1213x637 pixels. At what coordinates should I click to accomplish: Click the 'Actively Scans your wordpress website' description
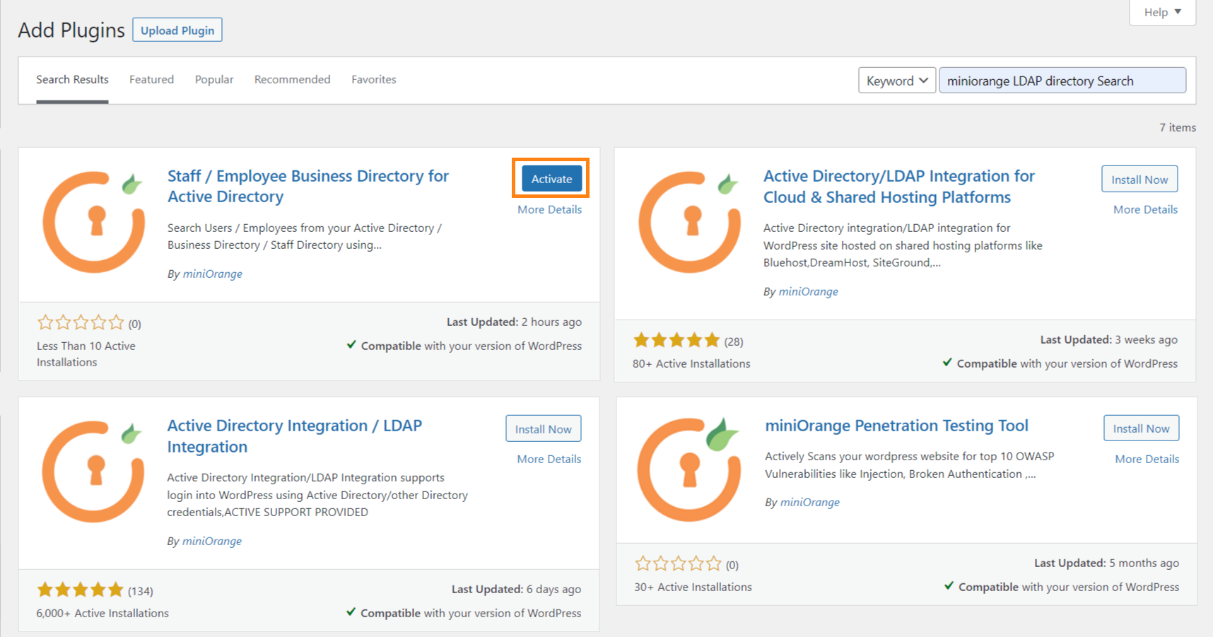click(909, 465)
